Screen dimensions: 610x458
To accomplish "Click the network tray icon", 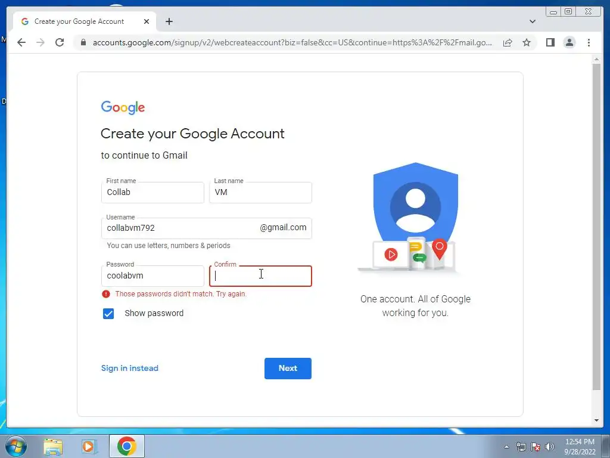I will click(521, 447).
